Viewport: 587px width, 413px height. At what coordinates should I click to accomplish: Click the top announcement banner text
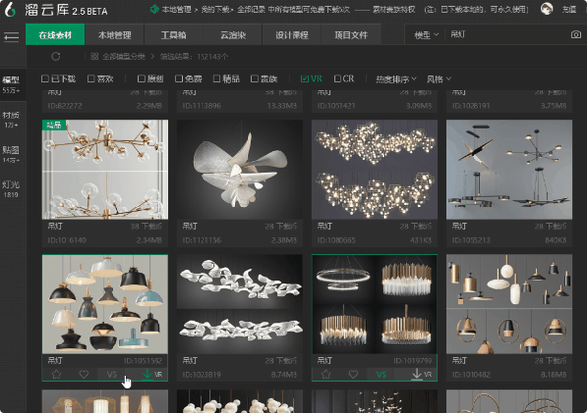345,9
